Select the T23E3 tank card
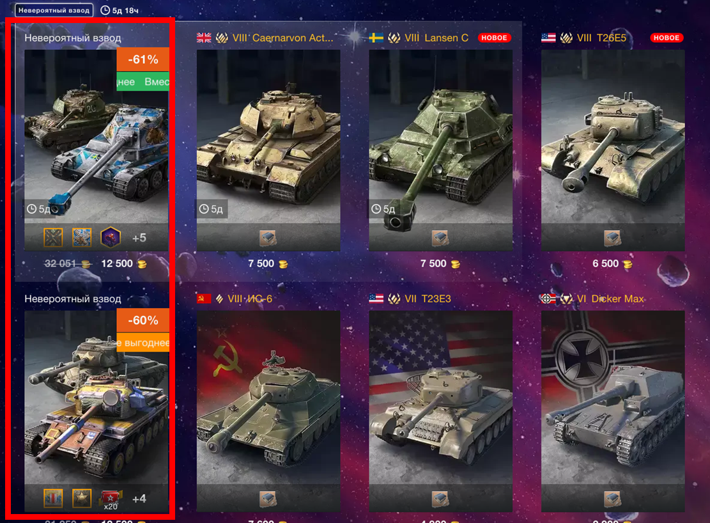Viewport: 710px width, 523px height. 440,411
